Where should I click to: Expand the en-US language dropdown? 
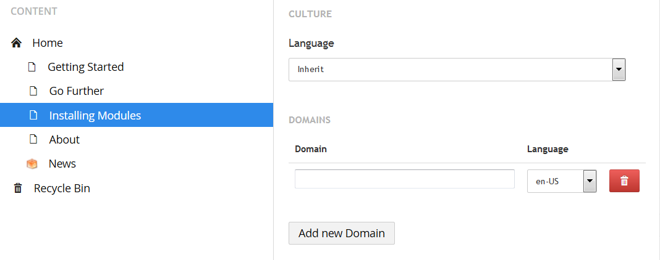pyautogui.click(x=590, y=181)
